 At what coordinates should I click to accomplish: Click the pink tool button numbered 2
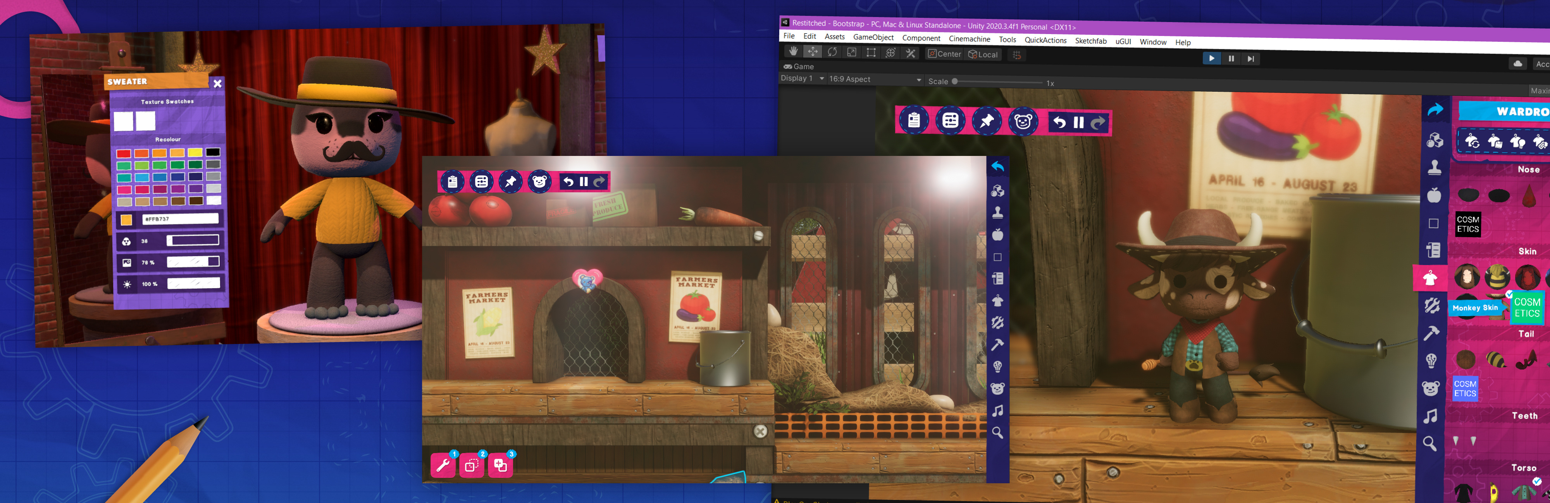472,465
